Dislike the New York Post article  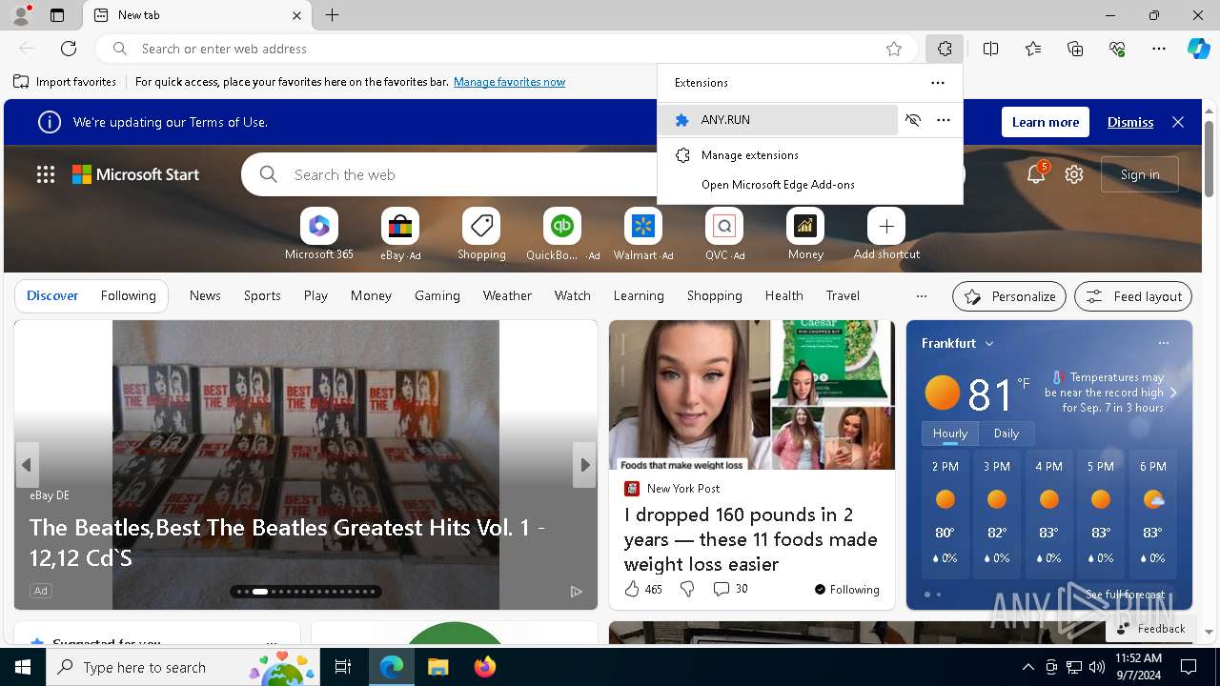(x=687, y=590)
